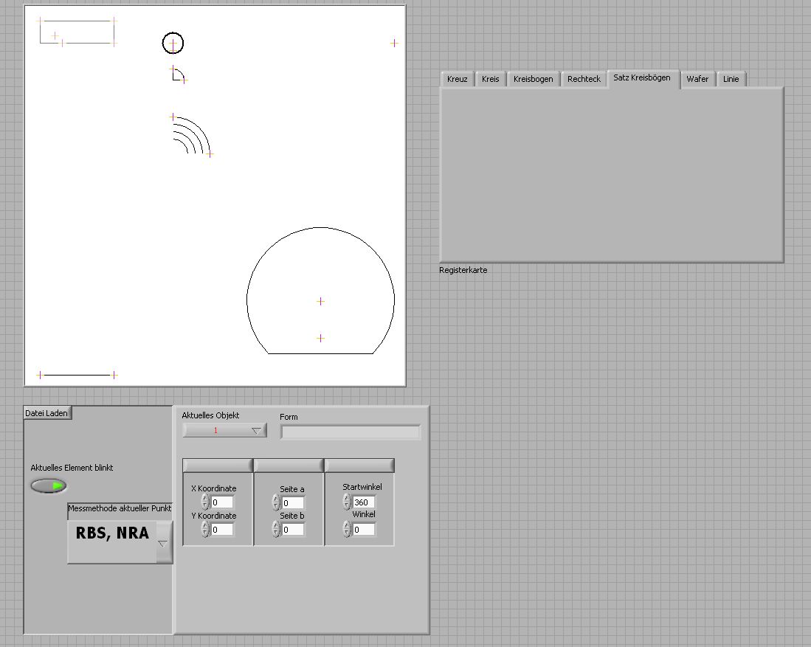Click the Y Koordinate value field

(222, 530)
